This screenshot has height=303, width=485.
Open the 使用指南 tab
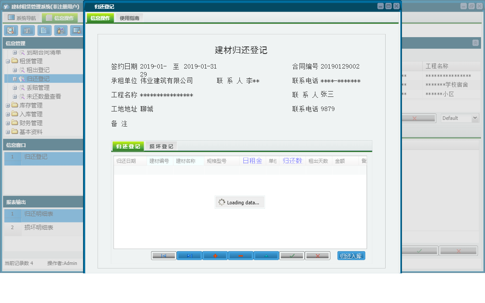tap(130, 18)
